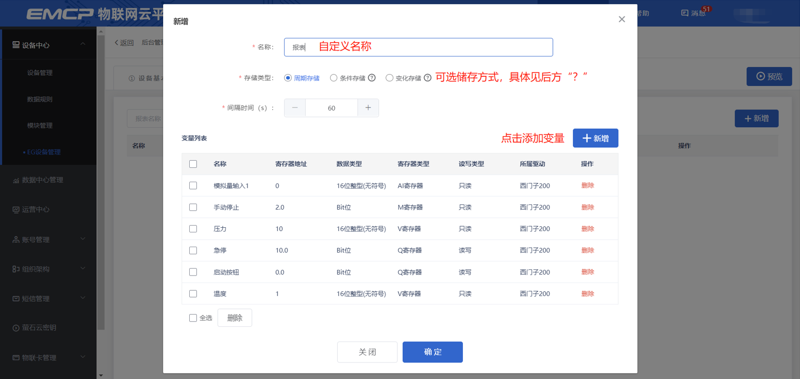The image size is (800, 379).
Task: Click 西门子200 in 模拟量输入1 row
Action: [535, 185]
